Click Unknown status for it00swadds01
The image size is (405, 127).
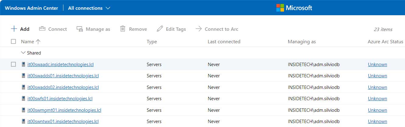[x=378, y=76]
